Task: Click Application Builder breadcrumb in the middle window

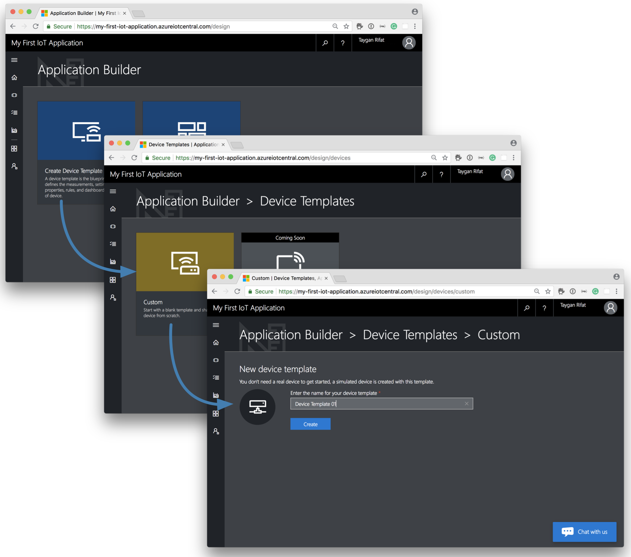Action: (x=188, y=201)
